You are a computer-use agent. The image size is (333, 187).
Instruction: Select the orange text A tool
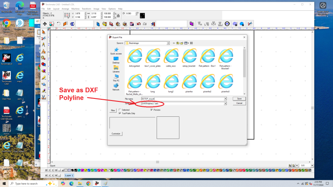point(44,51)
